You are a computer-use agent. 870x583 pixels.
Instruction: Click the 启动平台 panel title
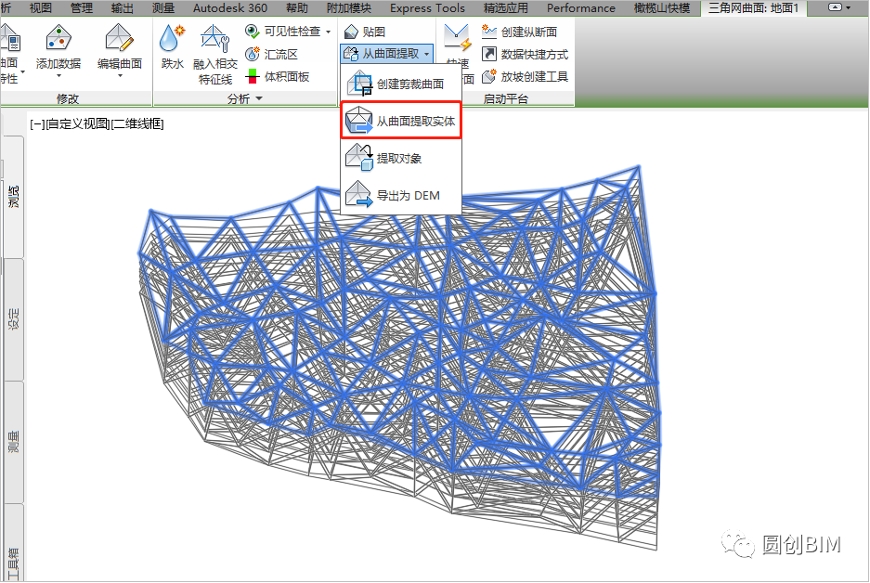(x=505, y=98)
